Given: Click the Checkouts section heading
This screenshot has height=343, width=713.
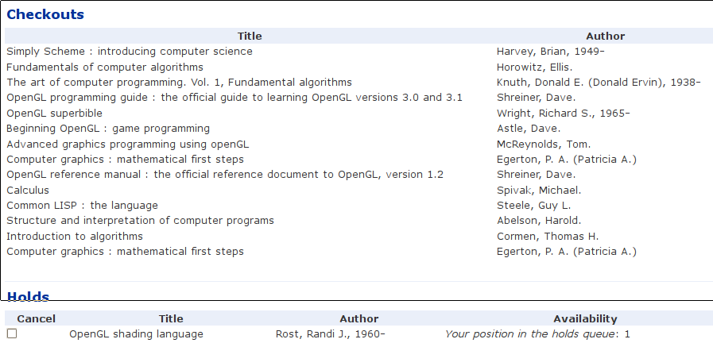Looking at the screenshot, I should pyautogui.click(x=45, y=14).
